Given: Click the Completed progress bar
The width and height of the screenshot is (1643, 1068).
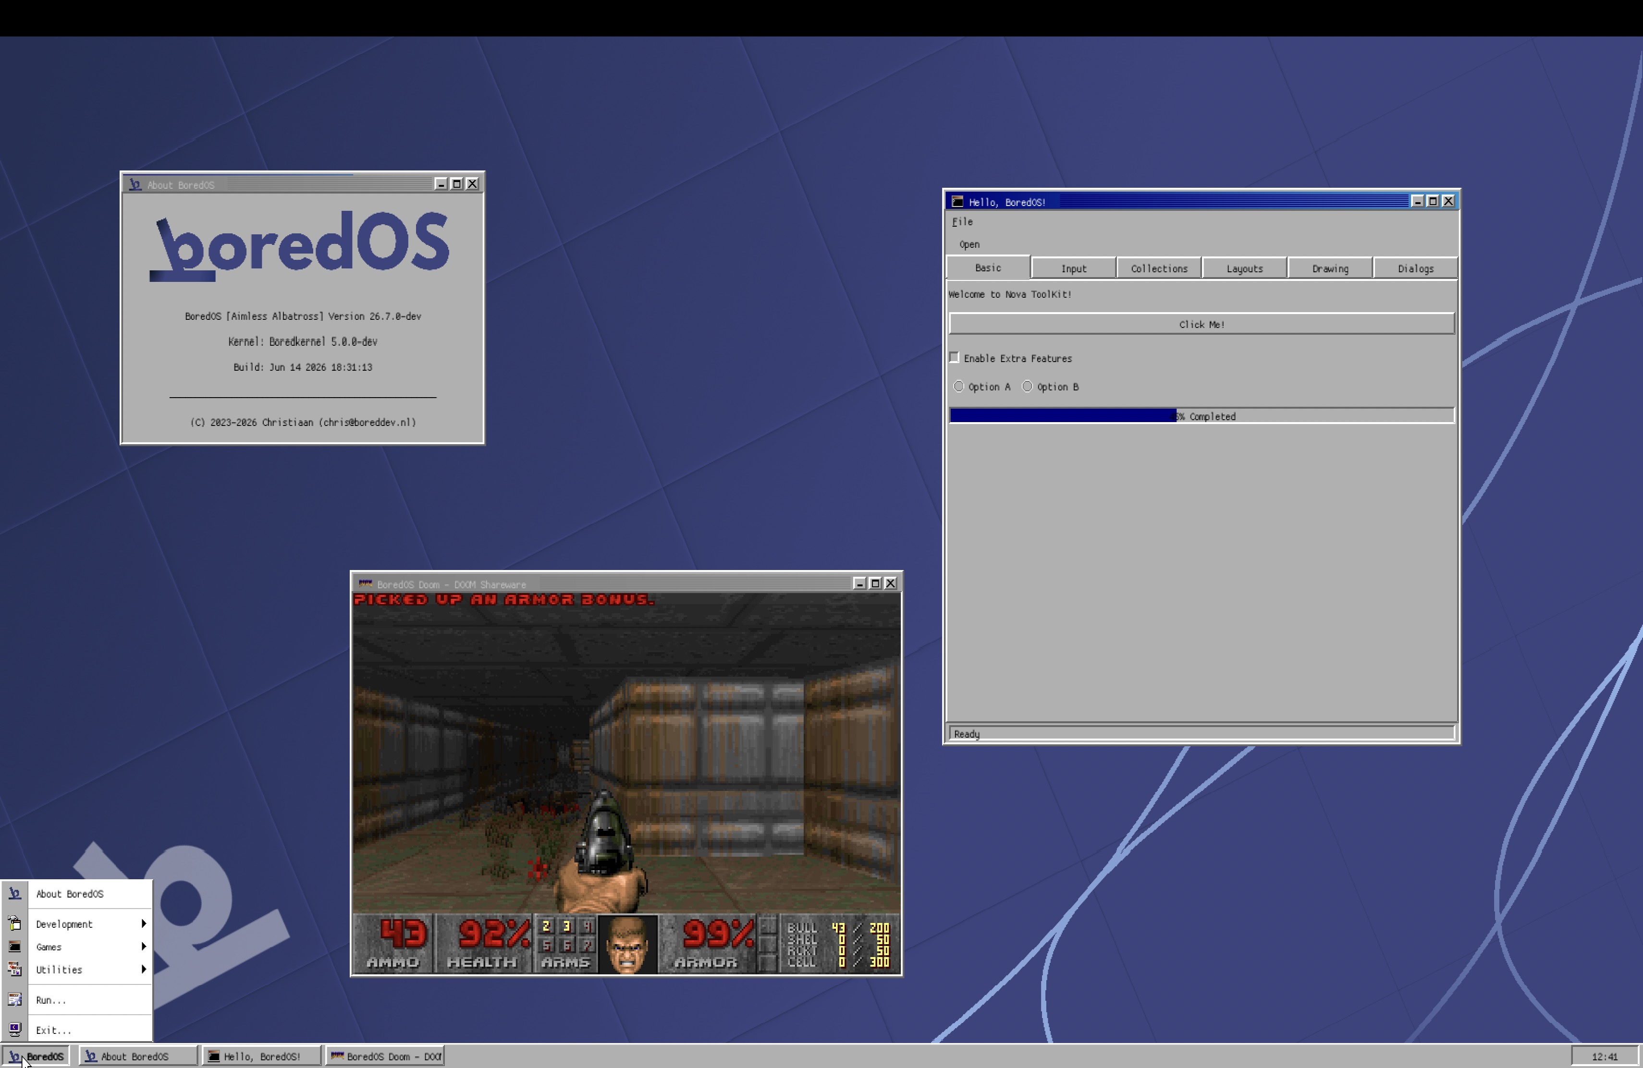Looking at the screenshot, I should click(1202, 415).
